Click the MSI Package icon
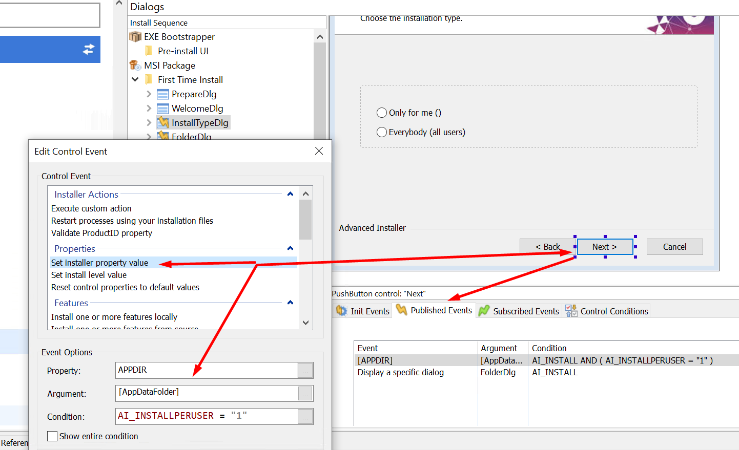Screen dimensions: 739x450 [135, 66]
